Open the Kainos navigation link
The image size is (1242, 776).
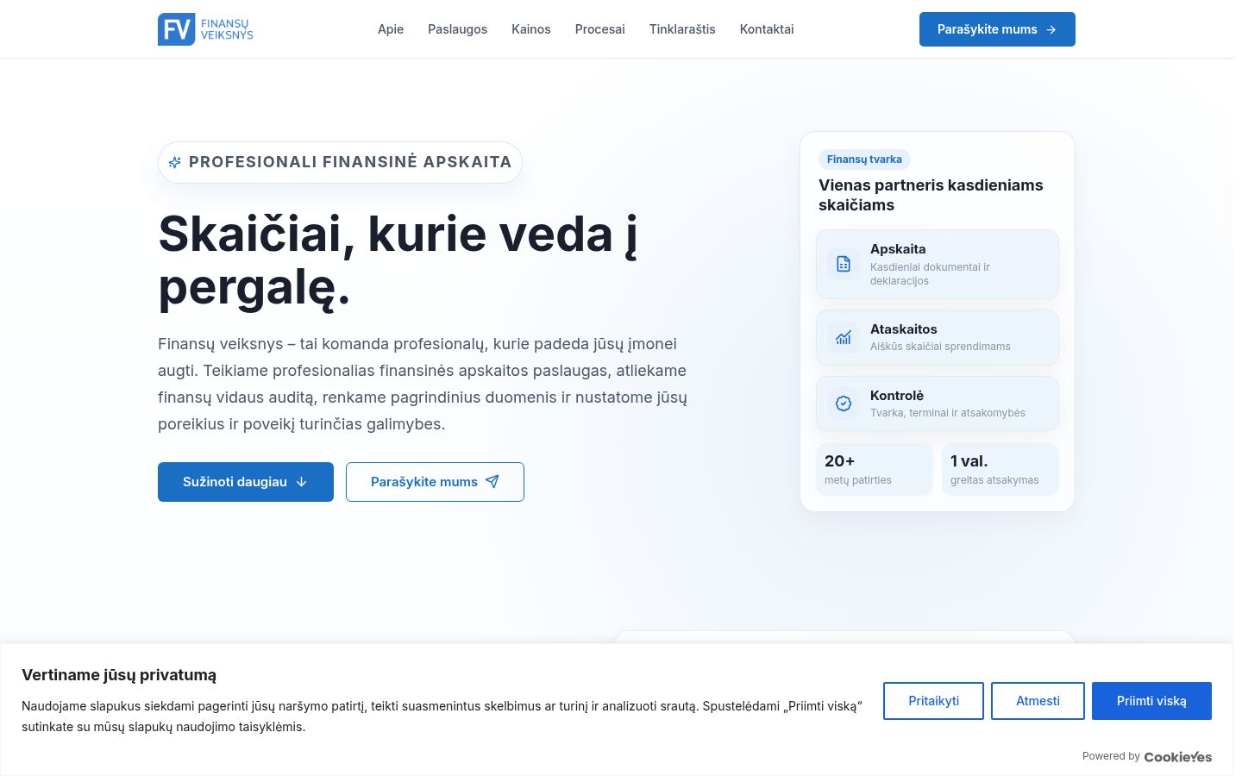pos(530,29)
